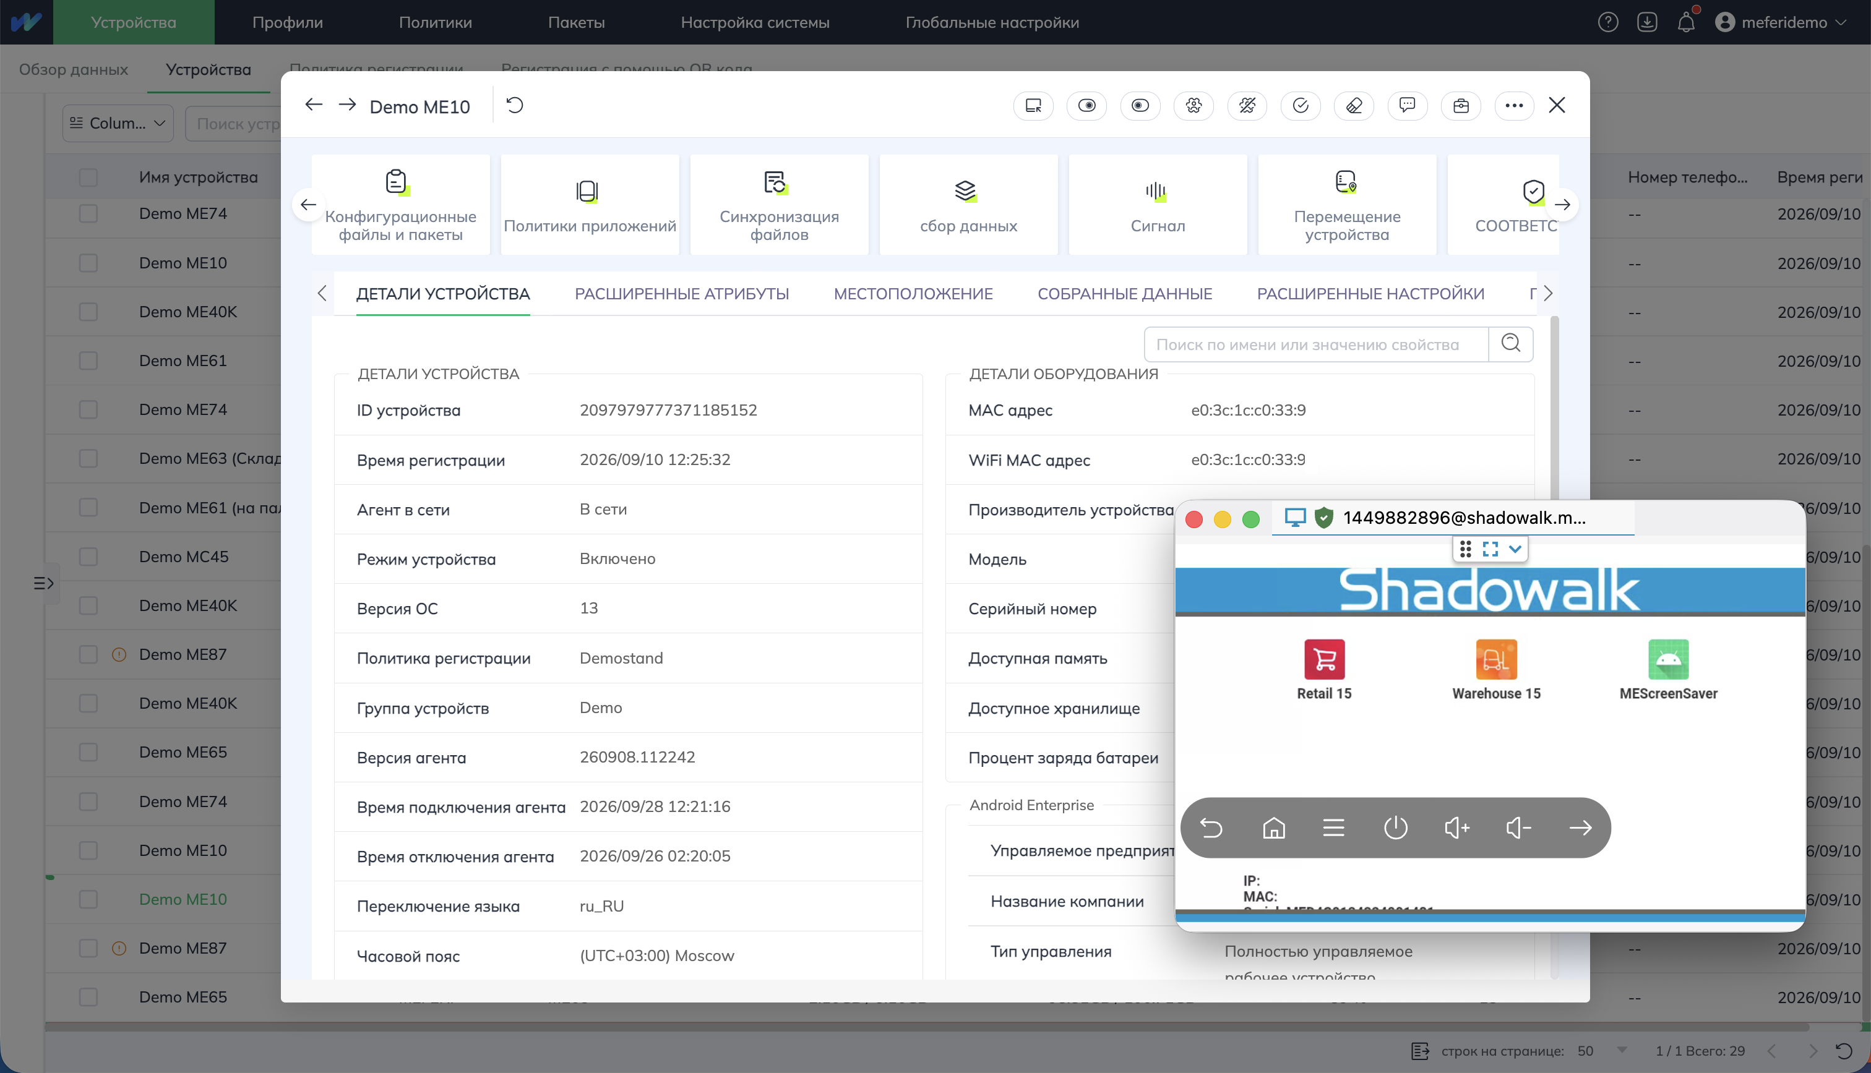Click the refresh icon beside Demo ME10
The height and width of the screenshot is (1073, 1871).
515,105
